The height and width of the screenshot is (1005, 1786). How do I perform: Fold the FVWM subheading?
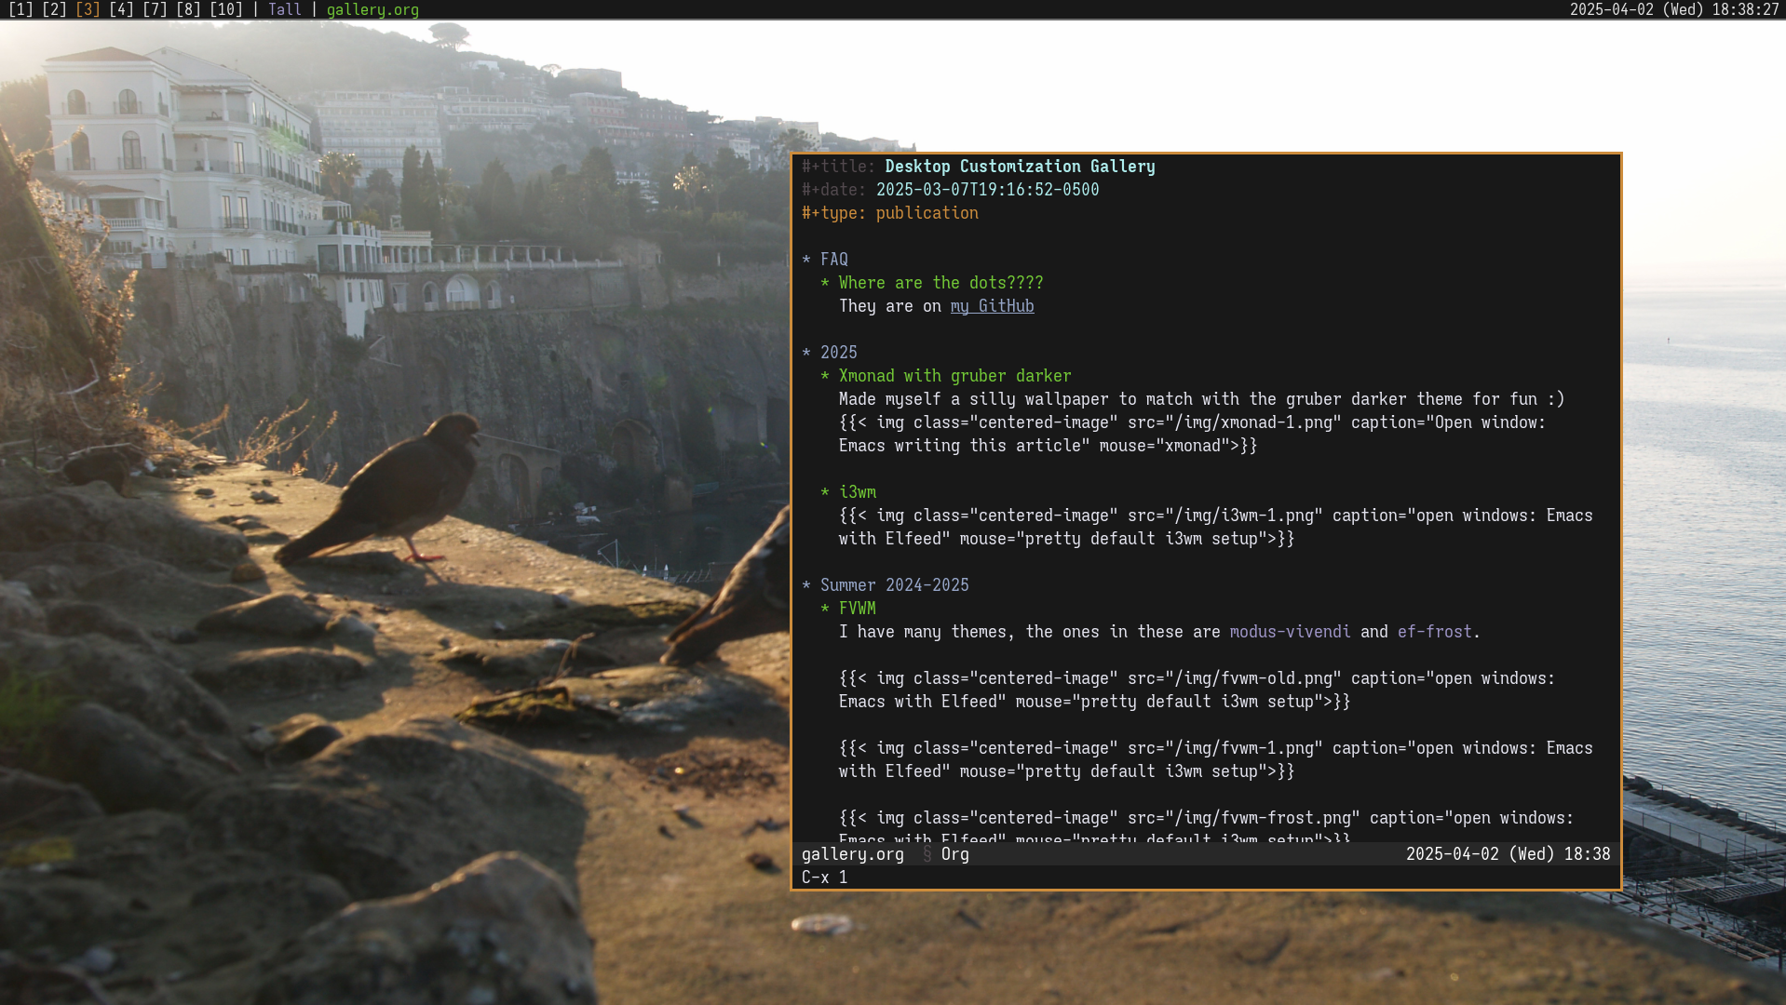click(848, 609)
